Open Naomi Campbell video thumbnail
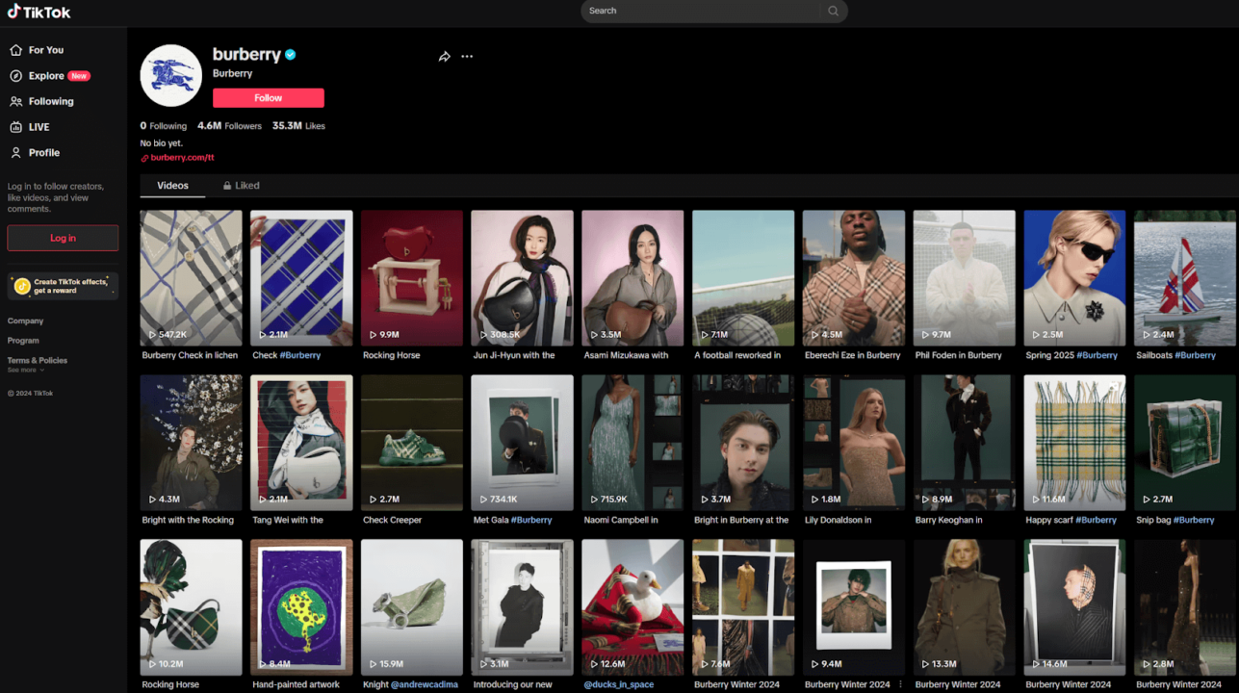Screen dimensions: 1239x693 click(x=632, y=443)
